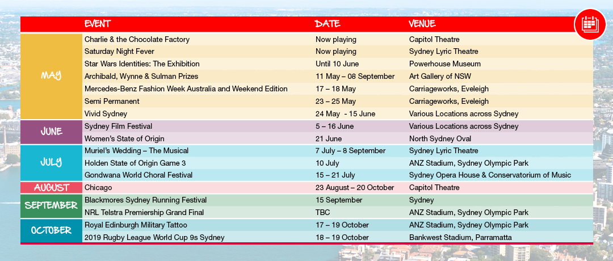Select Saturday Night Fever event
The width and height of the screenshot is (613, 261).
pyautogui.click(x=119, y=52)
